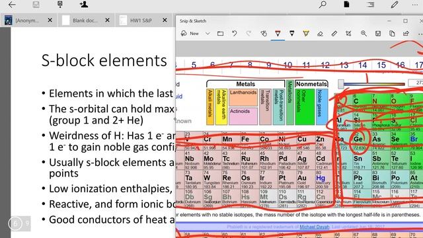The height and width of the screenshot is (238, 423).
Task: Click the Alkali metals legend box
Action: click(210, 107)
